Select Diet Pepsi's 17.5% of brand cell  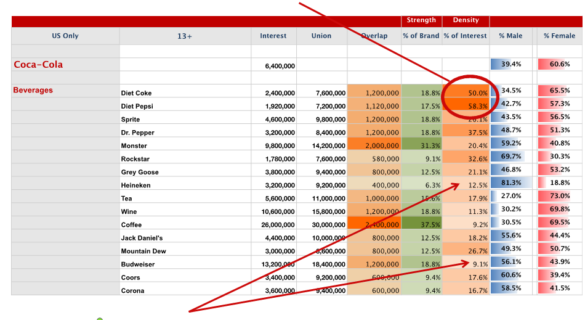[422, 104]
